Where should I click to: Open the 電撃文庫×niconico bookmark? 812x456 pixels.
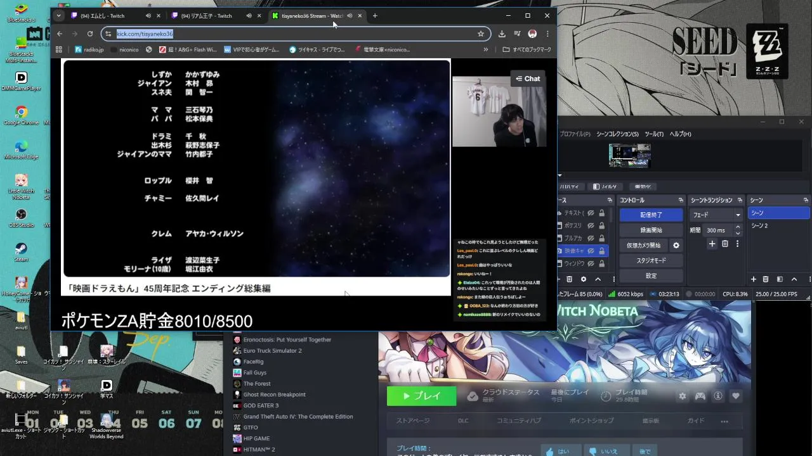point(383,49)
